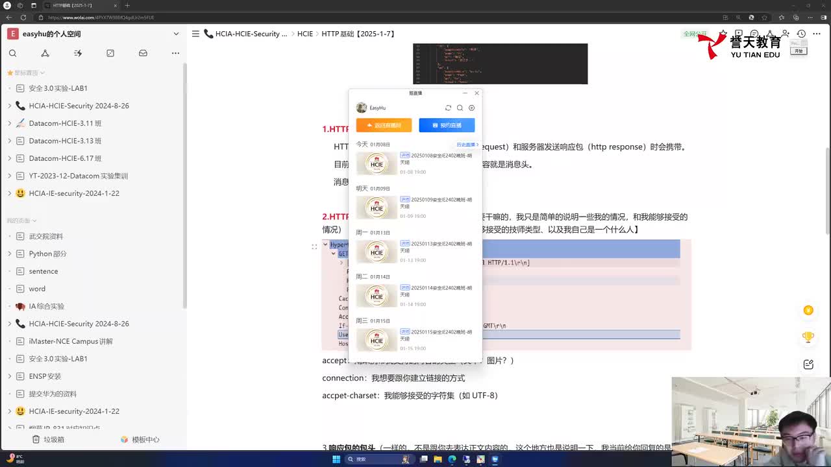This screenshot has width=831, height=467.
Task: Click the page vertical scrollbar
Action: tap(827, 191)
